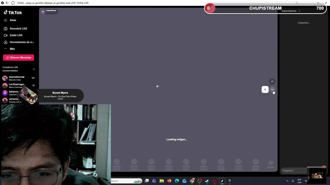Open File Explorer from taskbar
330x185 pixels.
(162, 181)
